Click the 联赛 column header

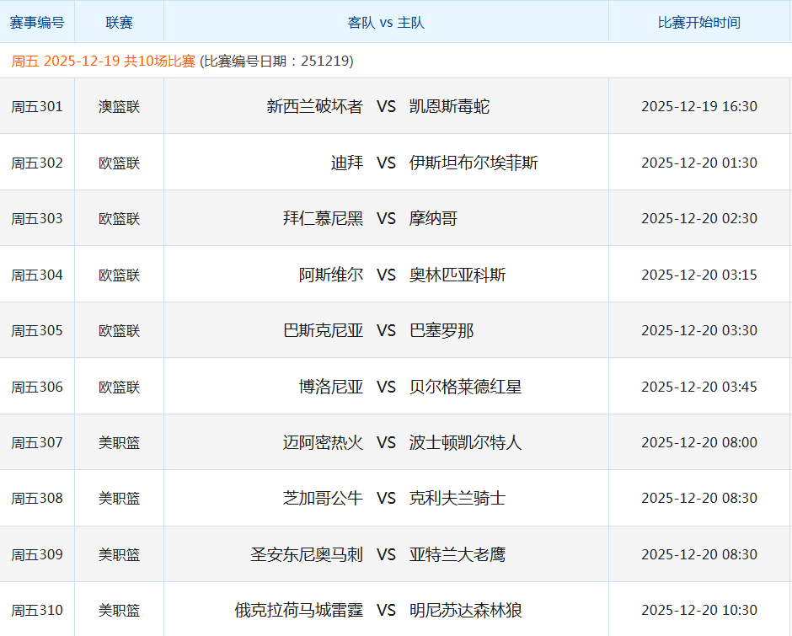point(120,22)
